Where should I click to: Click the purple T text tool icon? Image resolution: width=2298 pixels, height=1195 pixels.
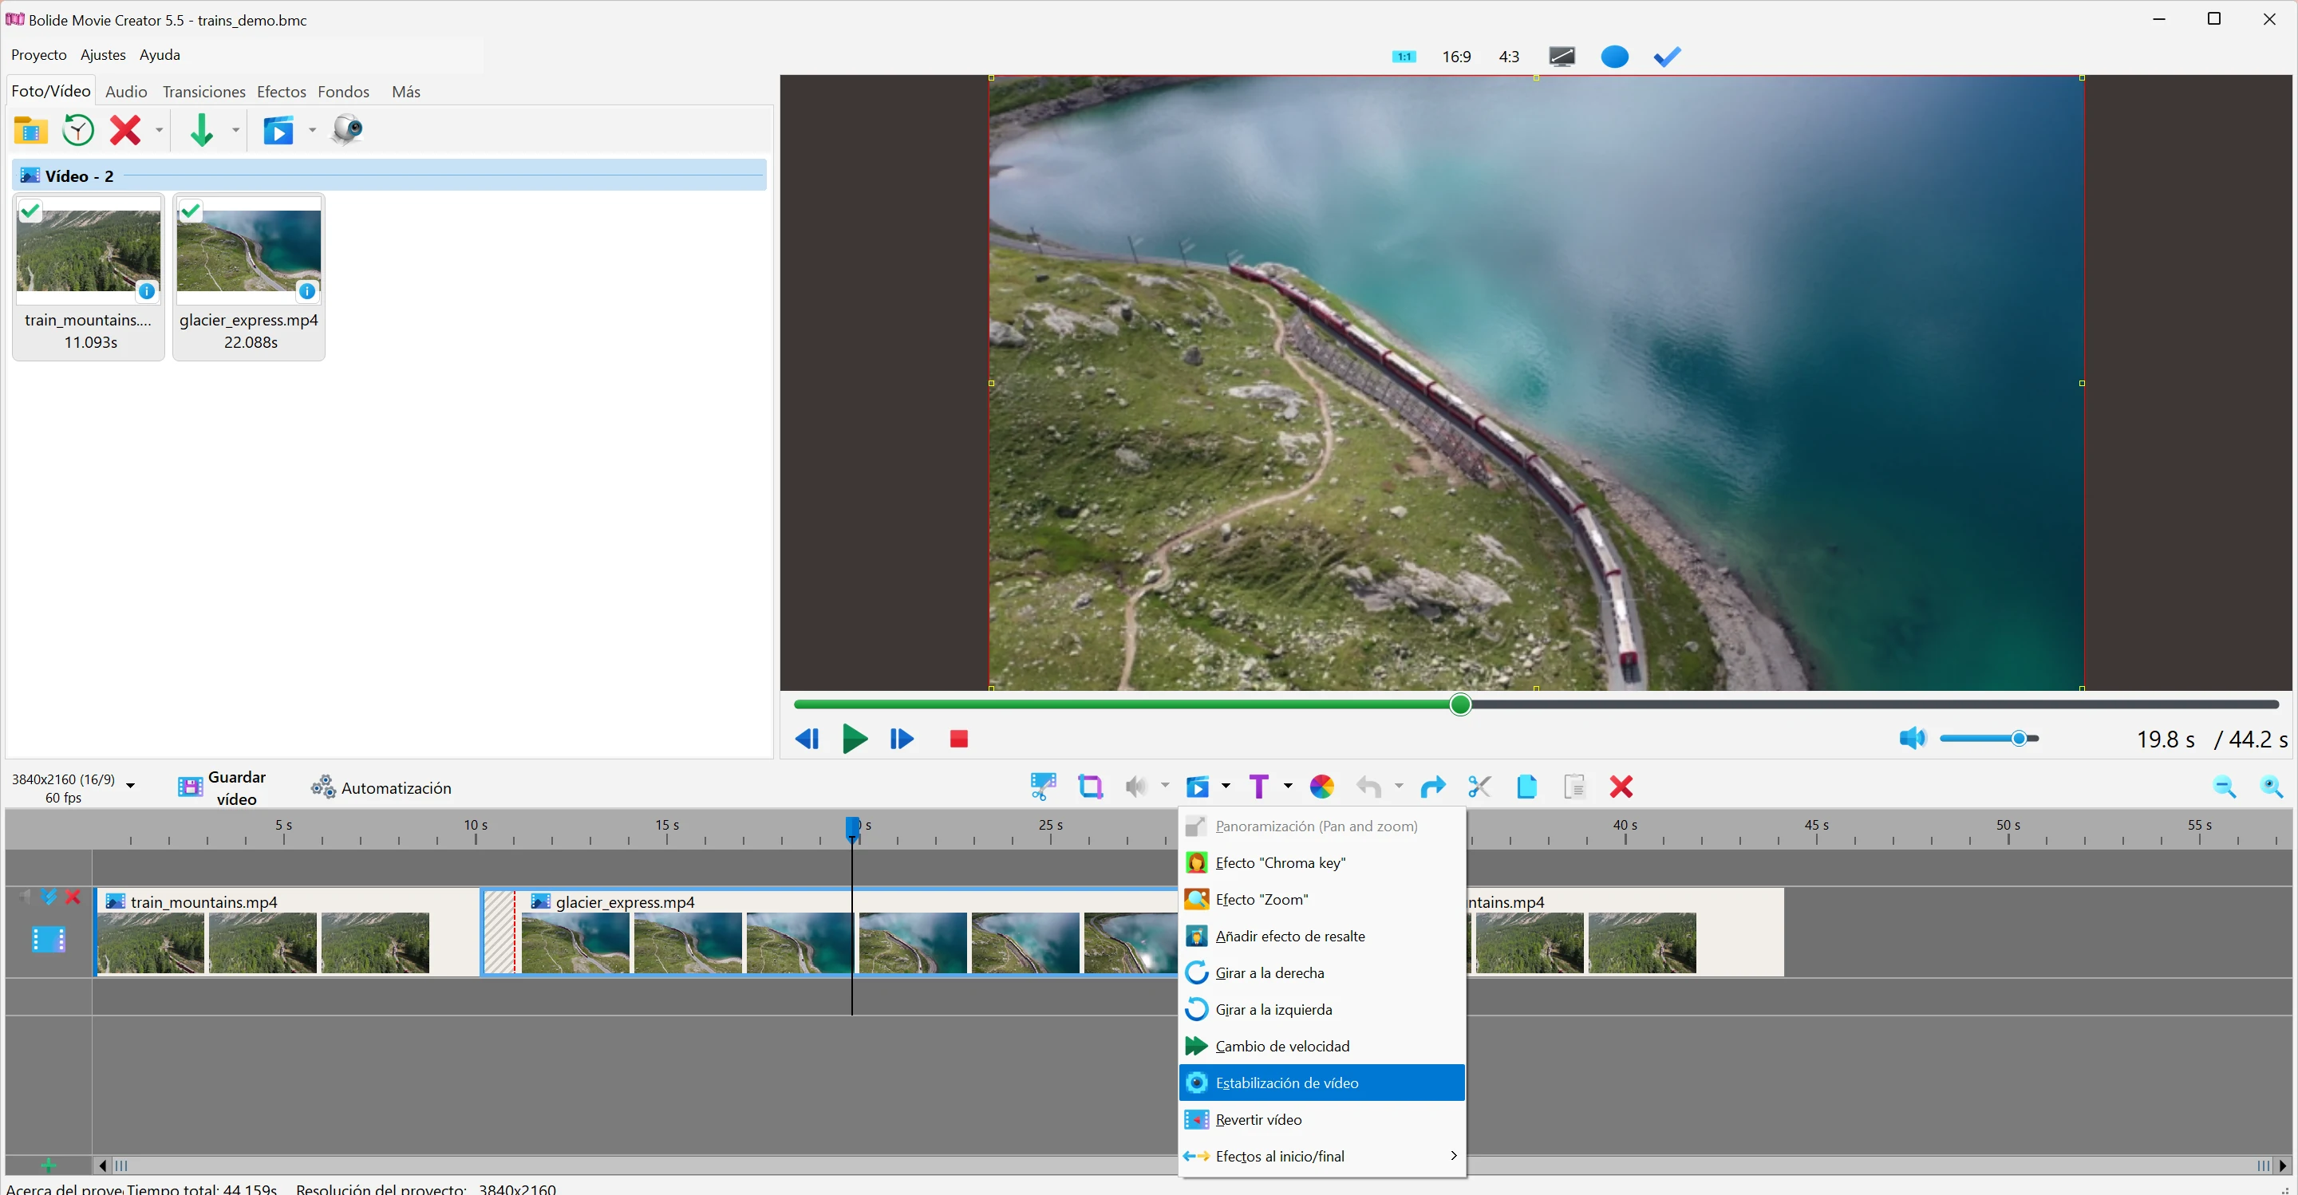coord(1259,787)
